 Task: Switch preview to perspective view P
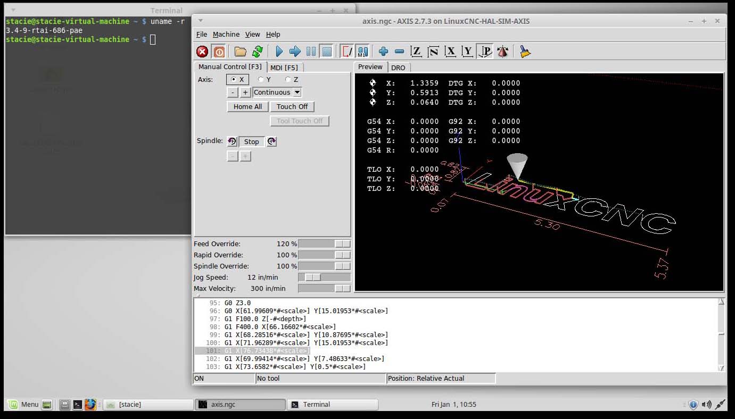(485, 52)
